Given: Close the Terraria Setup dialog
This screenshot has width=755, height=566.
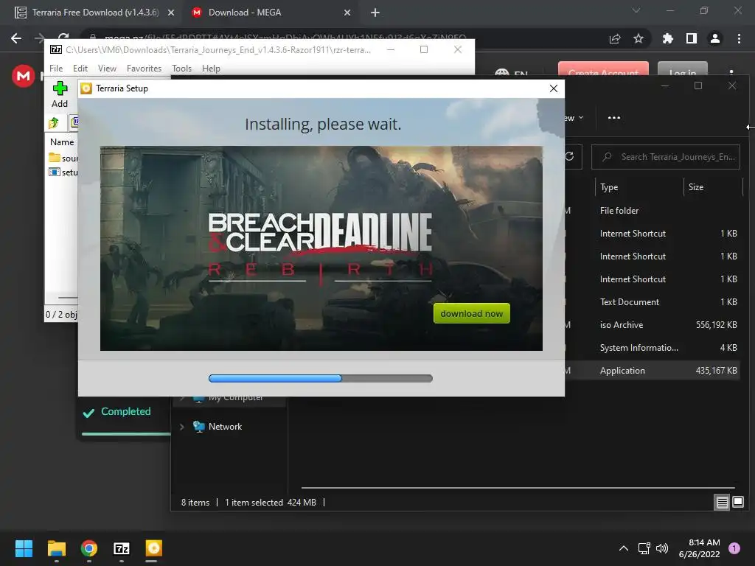Looking at the screenshot, I should pyautogui.click(x=554, y=88).
